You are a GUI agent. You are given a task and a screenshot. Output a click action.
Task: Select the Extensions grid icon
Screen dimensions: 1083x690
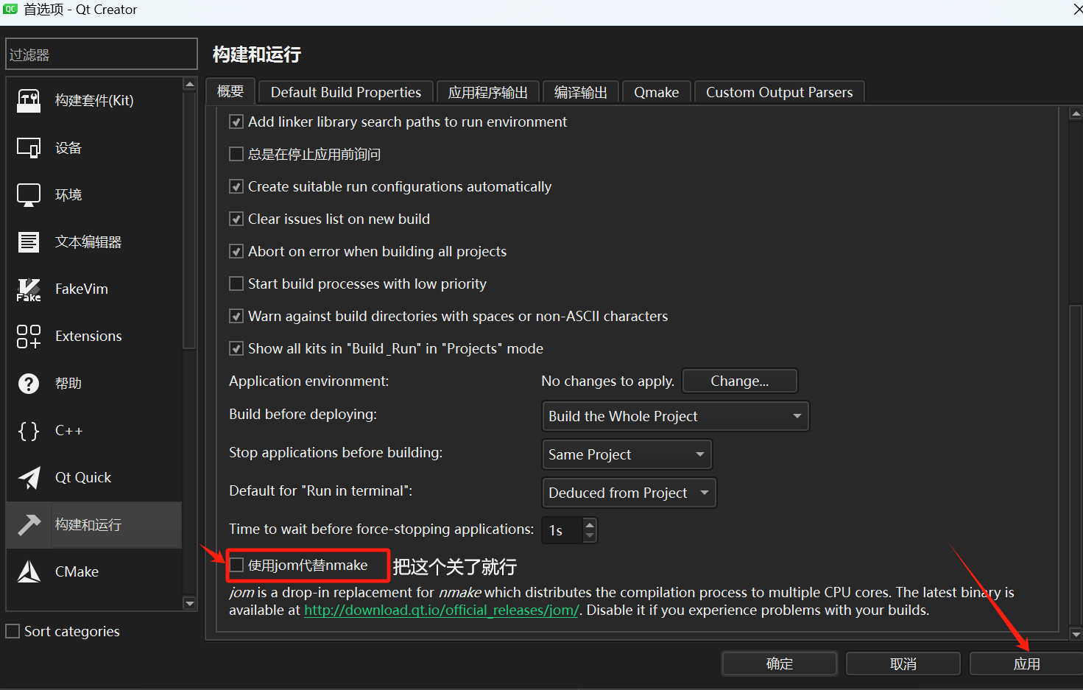29,337
